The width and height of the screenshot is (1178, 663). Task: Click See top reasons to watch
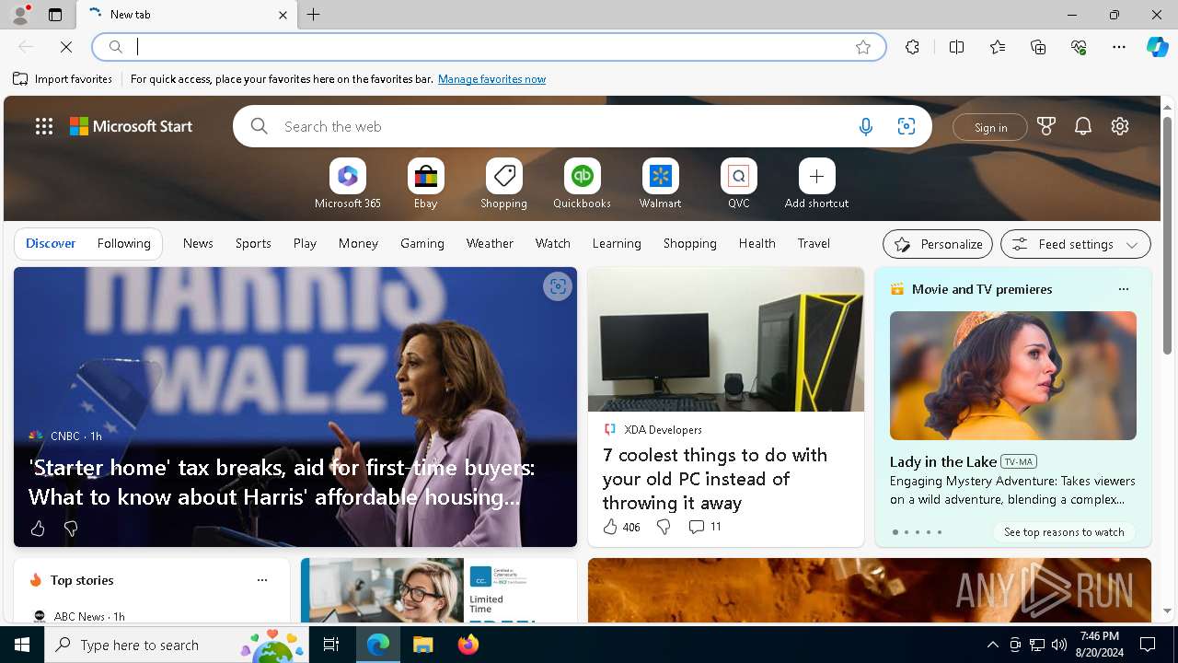click(1064, 532)
